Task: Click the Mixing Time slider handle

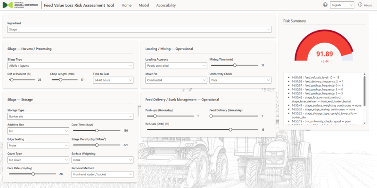Action: pyautogui.click(x=235, y=65)
